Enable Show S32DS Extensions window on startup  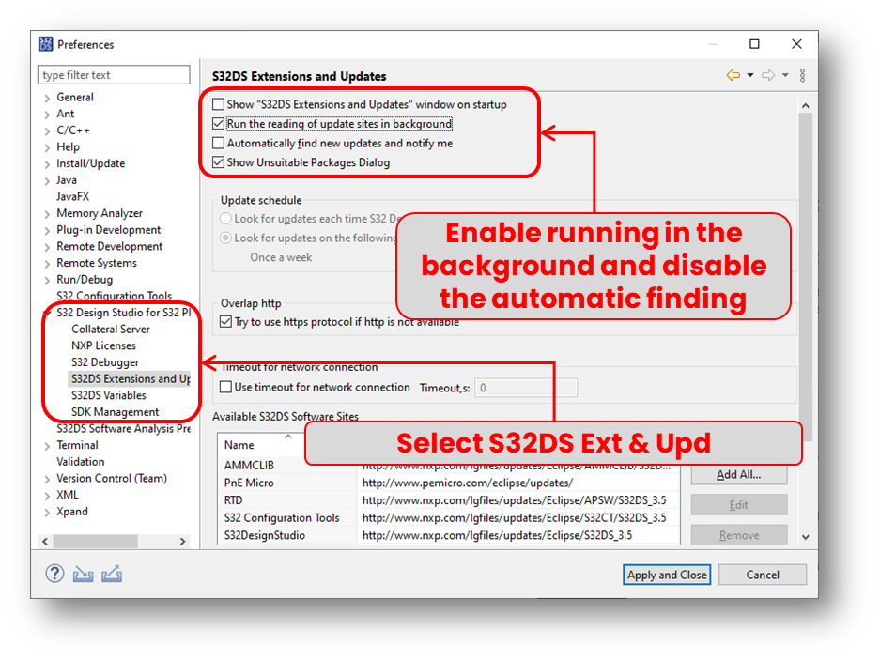coord(218,104)
